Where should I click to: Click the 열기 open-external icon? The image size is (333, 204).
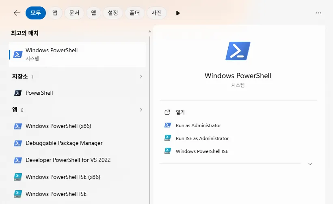click(167, 112)
